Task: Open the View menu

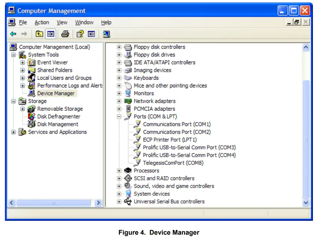Action: [62, 22]
